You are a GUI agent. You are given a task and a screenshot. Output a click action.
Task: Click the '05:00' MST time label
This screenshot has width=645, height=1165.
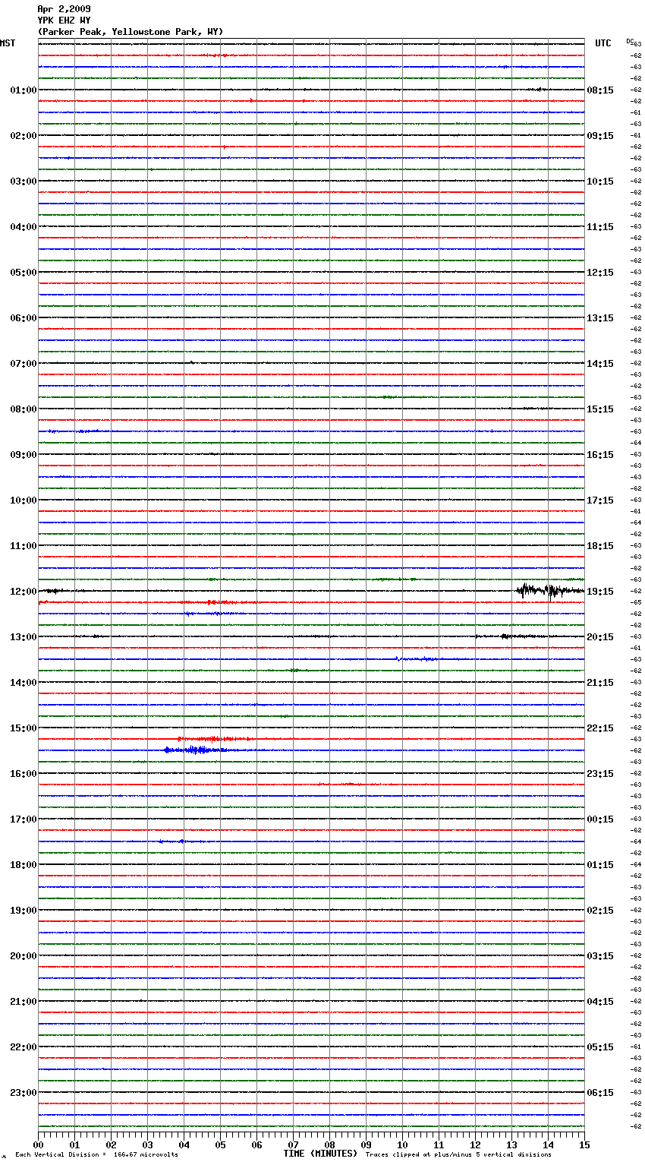click(x=24, y=273)
